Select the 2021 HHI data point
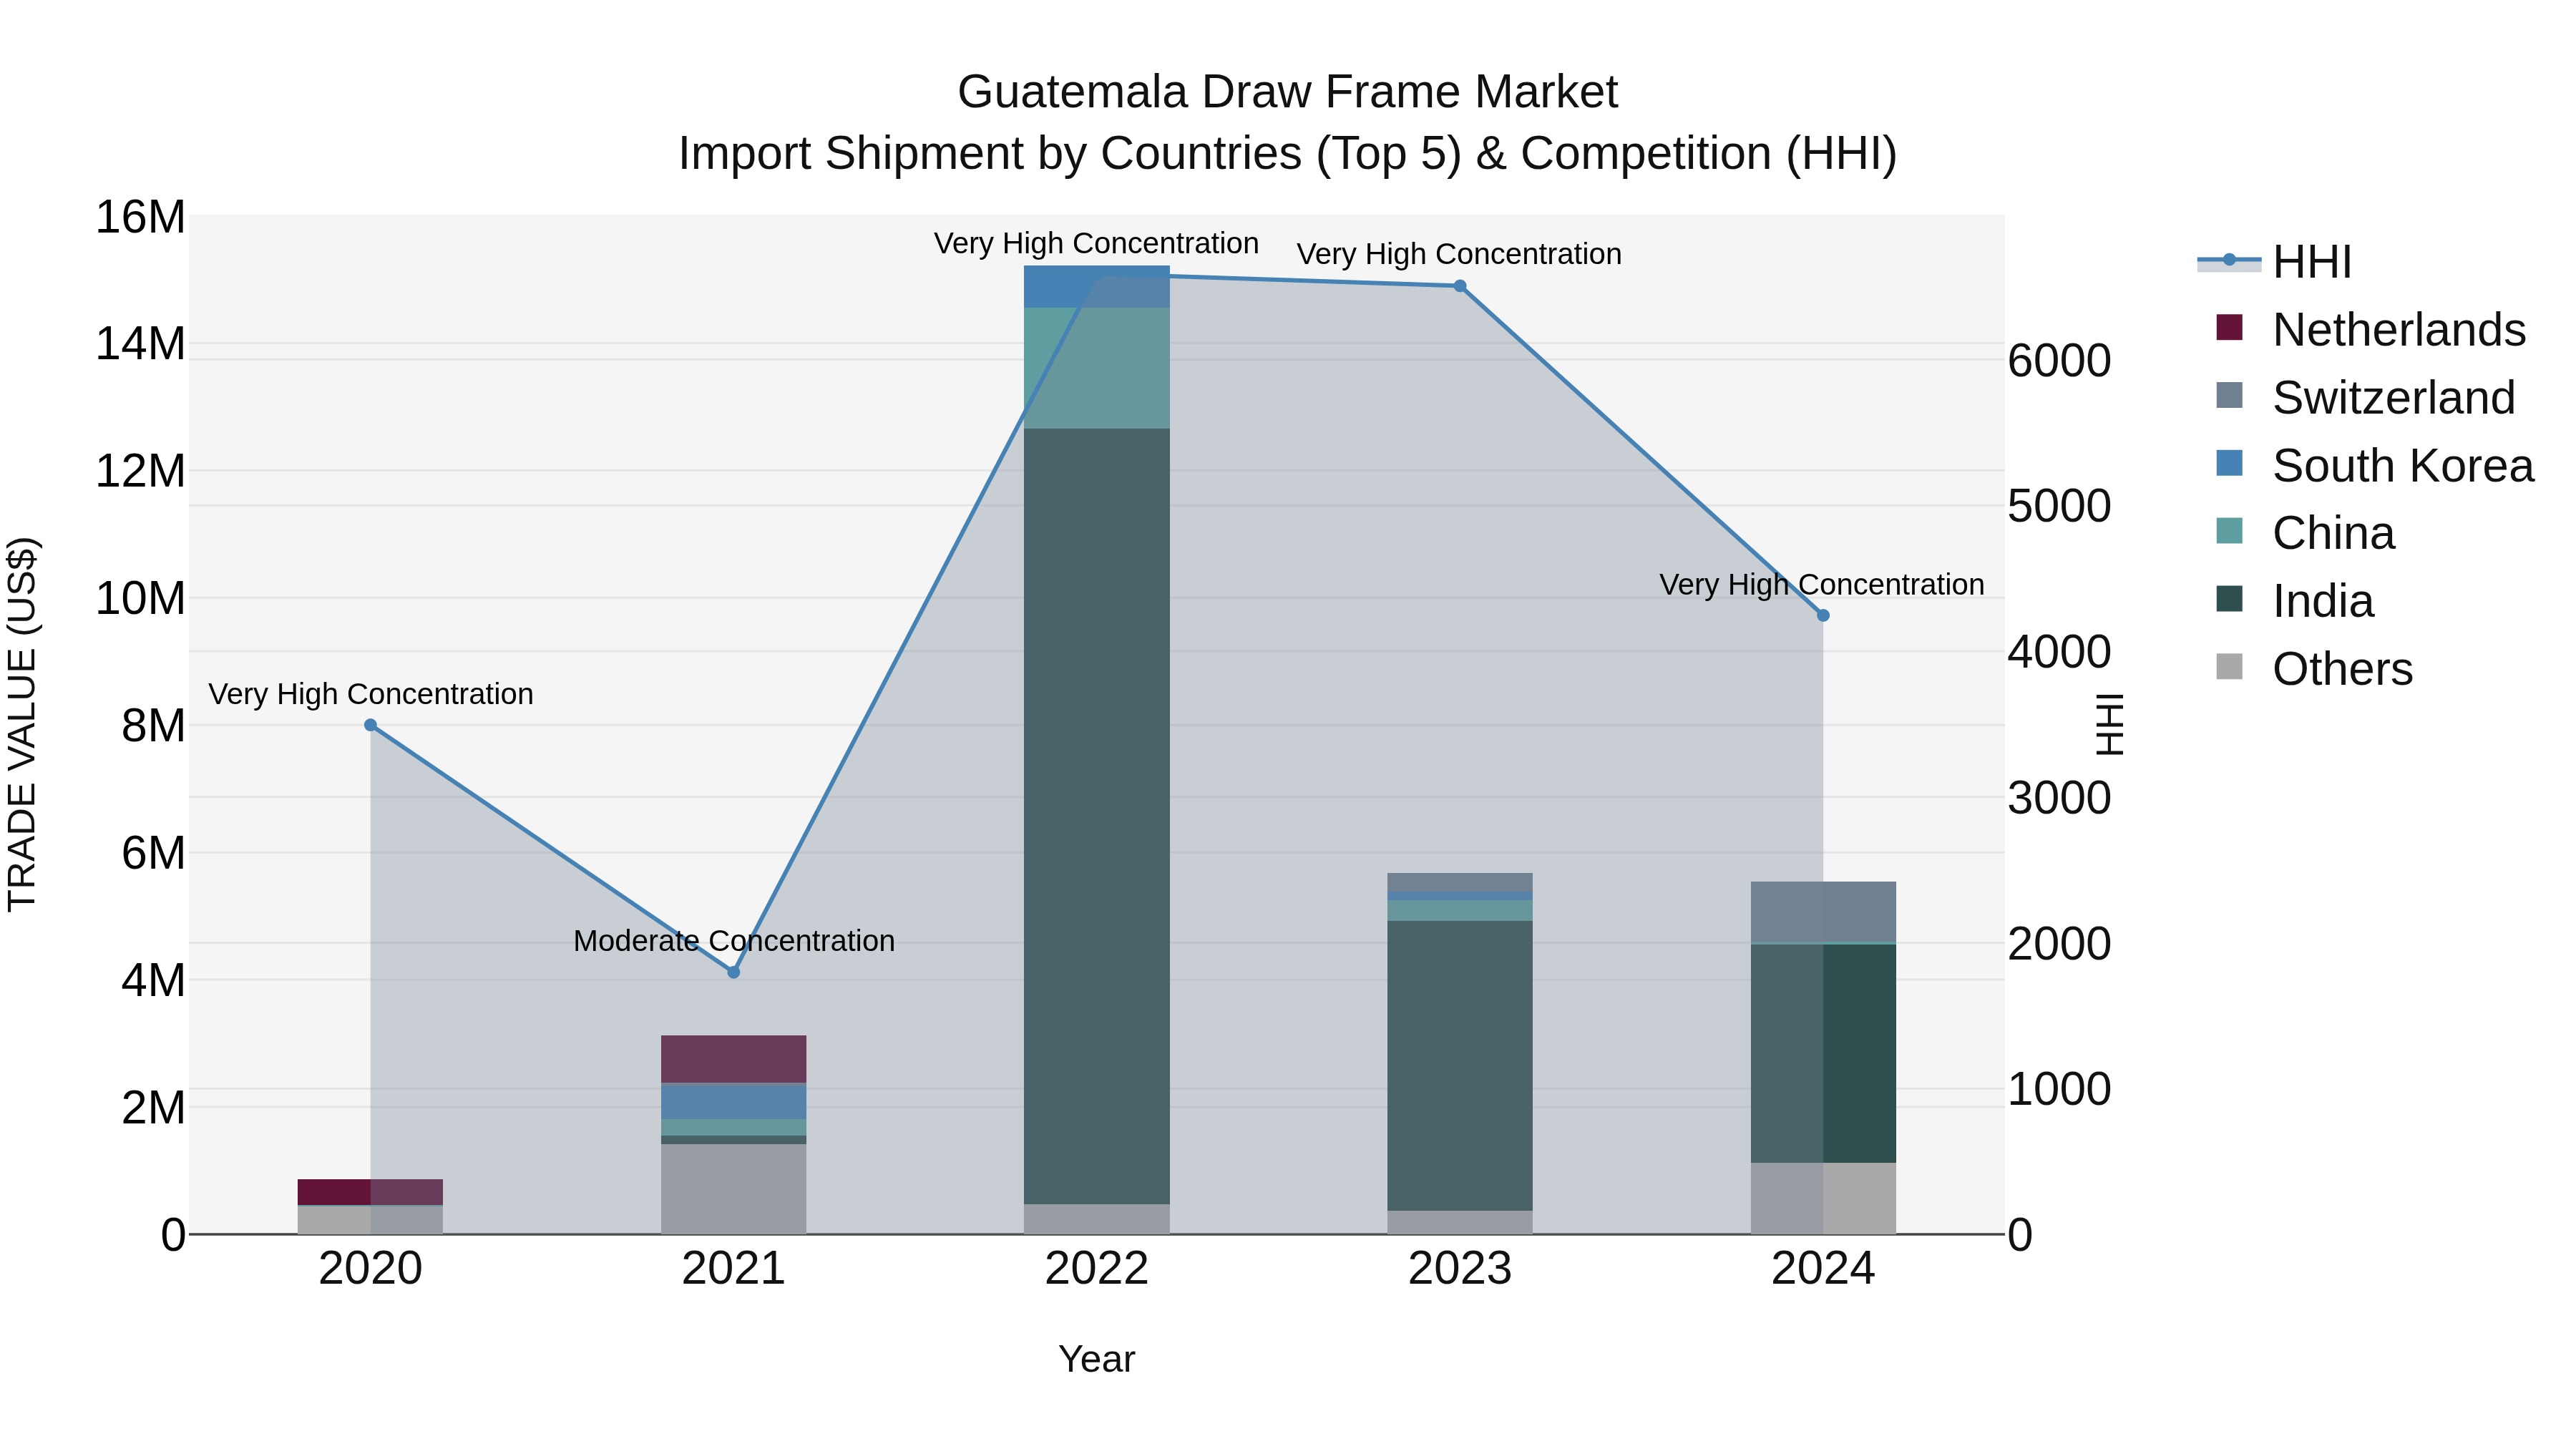 [x=734, y=972]
